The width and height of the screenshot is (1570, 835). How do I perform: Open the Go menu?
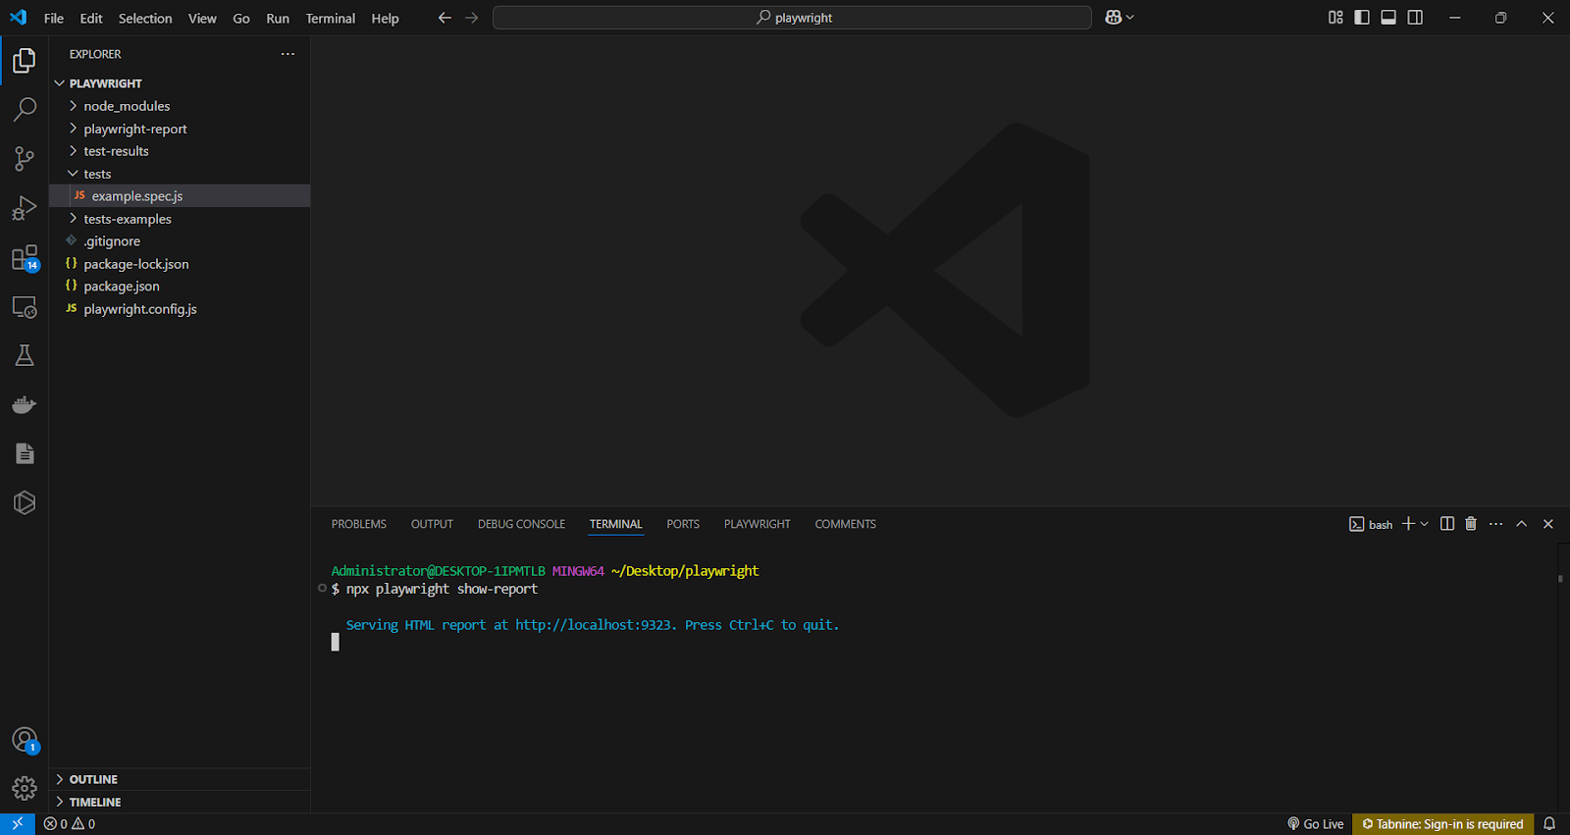(241, 18)
